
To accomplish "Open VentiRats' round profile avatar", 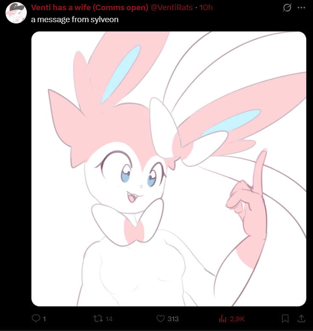I will (16, 13).
